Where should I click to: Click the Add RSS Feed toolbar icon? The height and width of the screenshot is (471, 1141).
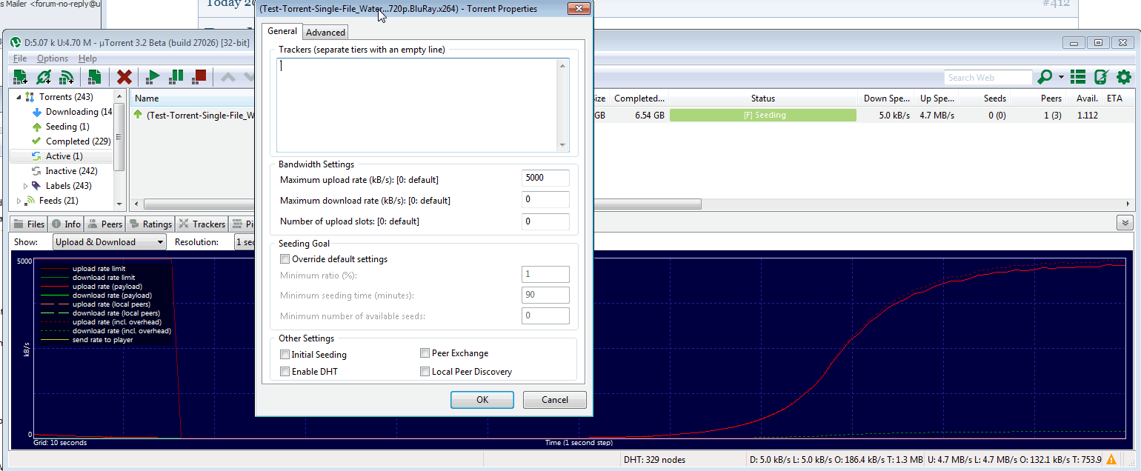tap(67, 76)
